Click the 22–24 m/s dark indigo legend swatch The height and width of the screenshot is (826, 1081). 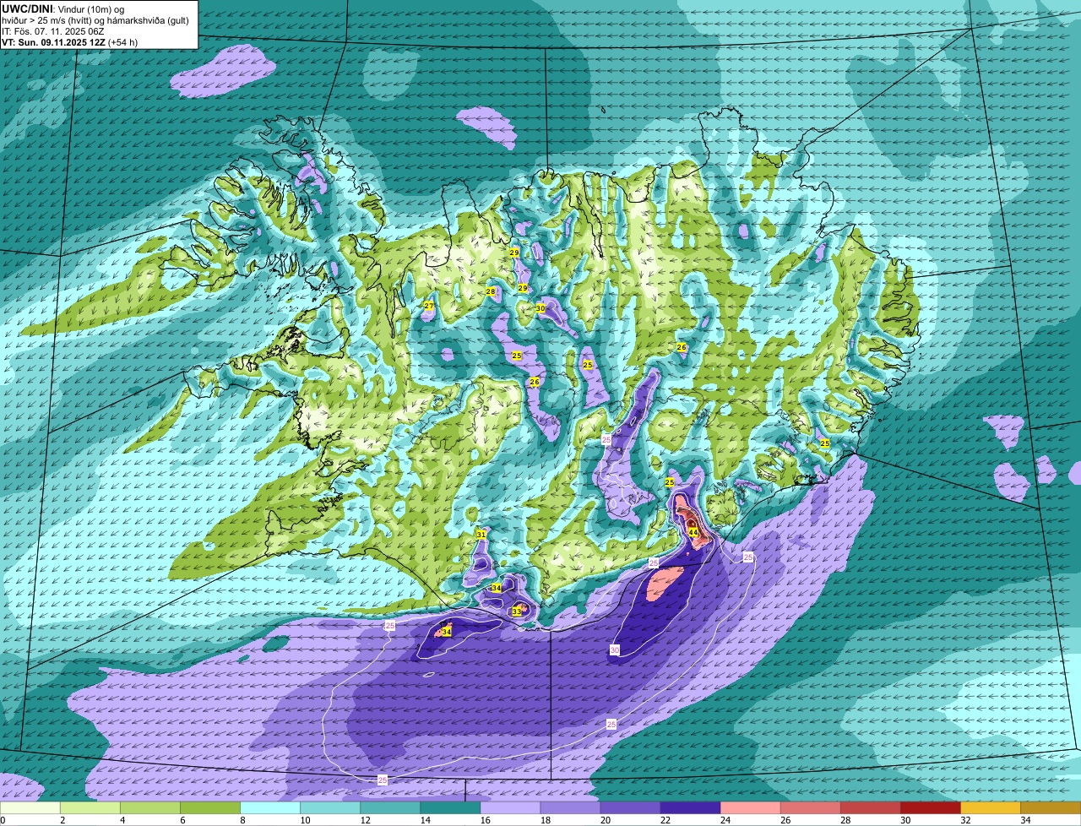[x=690, y=808]
